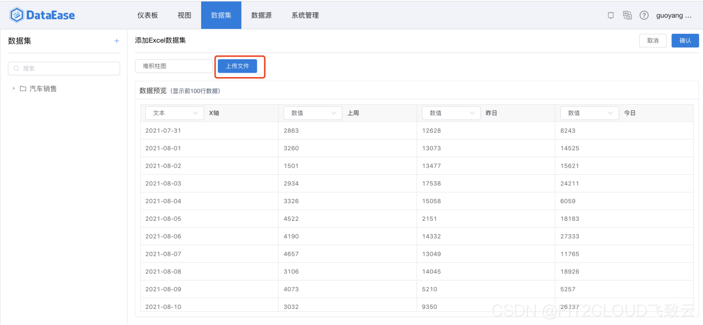Expand the 汽车销售 tree node arrow
The height and width of the screenshot is (325, 703).
14,88
